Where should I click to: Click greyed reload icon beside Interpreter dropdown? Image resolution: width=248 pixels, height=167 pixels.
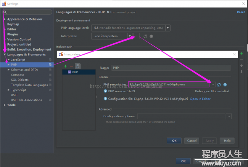tap(145, 36)
